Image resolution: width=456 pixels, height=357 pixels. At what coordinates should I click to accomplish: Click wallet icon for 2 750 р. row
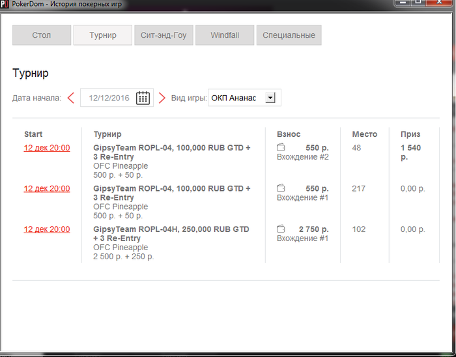tap(281, 229)
